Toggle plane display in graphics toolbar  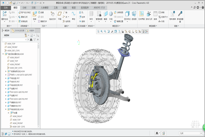129,32
